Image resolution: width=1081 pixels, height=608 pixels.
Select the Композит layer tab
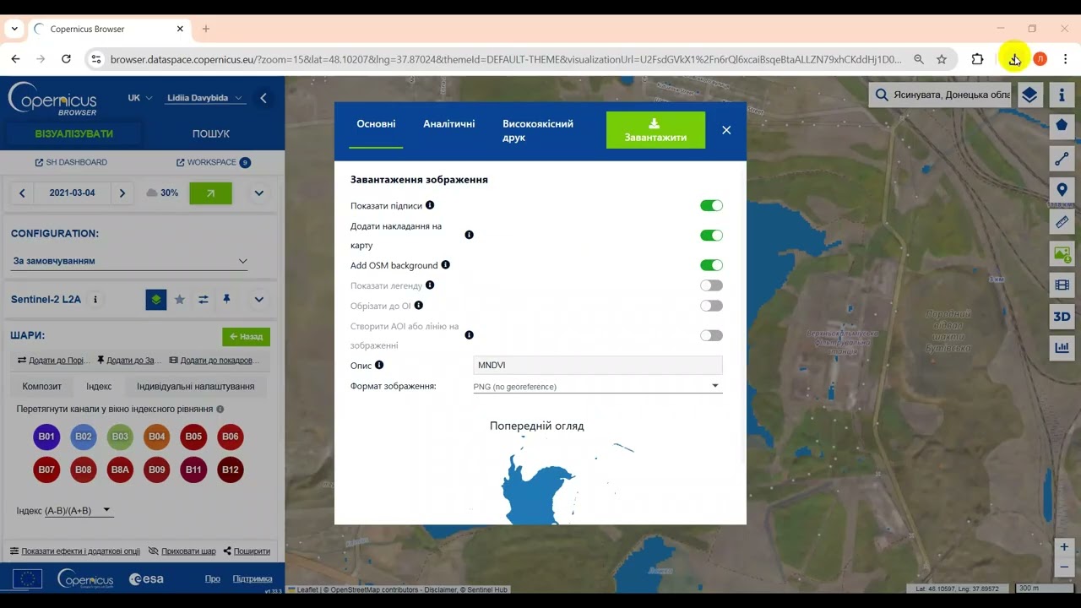[42, 386]
